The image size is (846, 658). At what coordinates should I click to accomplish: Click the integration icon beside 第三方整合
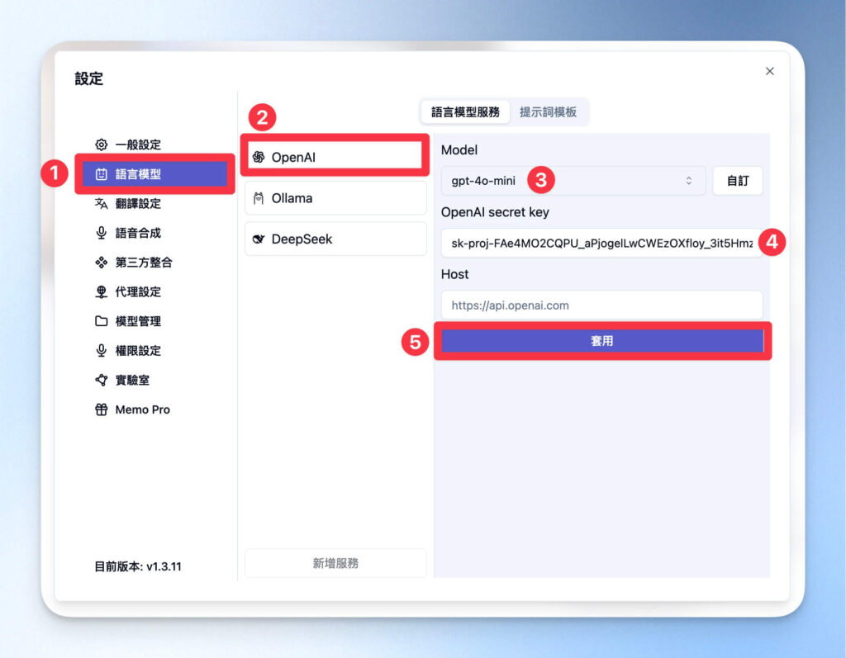(x=101, y=263)
